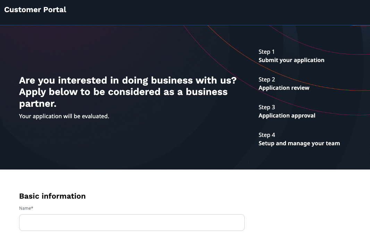Select the 'Application approval' step

pos(287,115)
